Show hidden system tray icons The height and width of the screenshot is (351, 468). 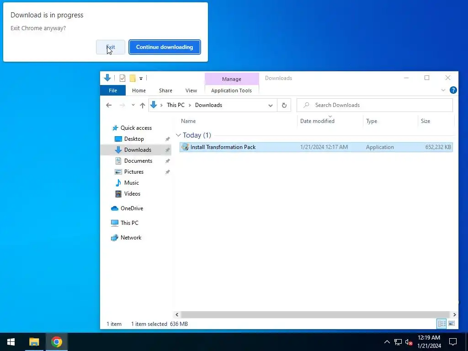387,342
